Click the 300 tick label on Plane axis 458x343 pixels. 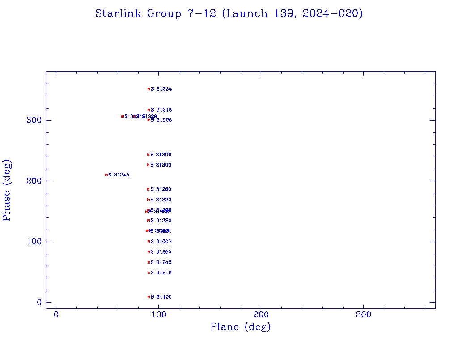point(363,314)
